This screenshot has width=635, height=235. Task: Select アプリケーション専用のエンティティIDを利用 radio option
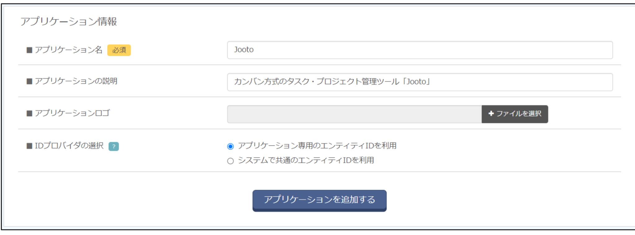point(230,146)
